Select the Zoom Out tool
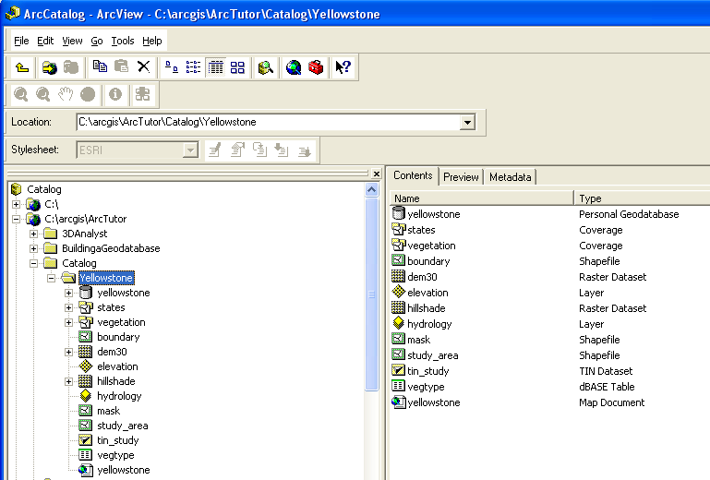 coord(43,94)
